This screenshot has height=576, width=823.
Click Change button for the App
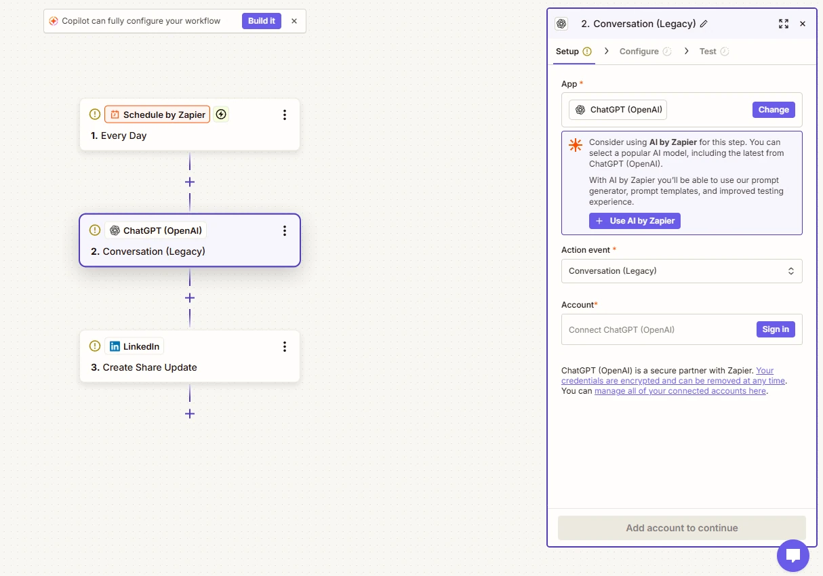tap(774, 110)
